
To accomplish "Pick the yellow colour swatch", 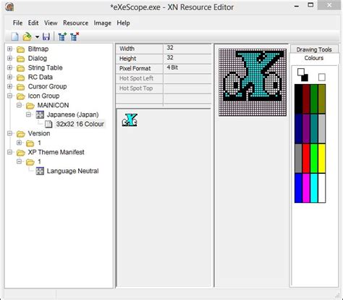I will point(322,158).
